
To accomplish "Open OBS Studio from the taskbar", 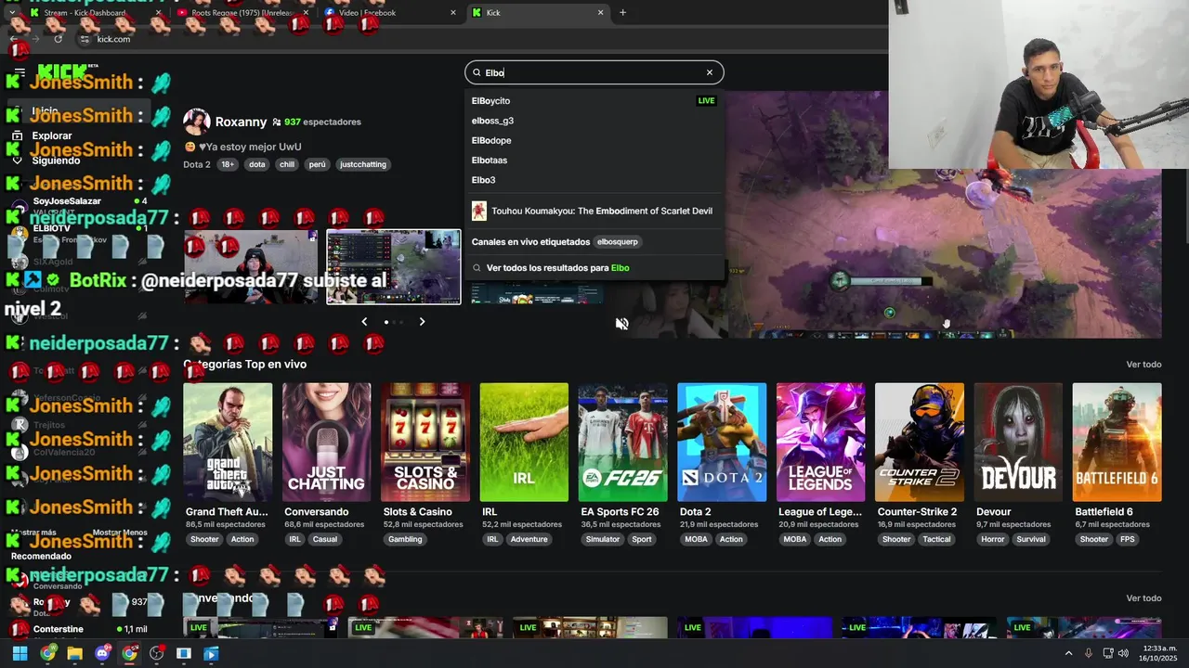I will (157, 653).
